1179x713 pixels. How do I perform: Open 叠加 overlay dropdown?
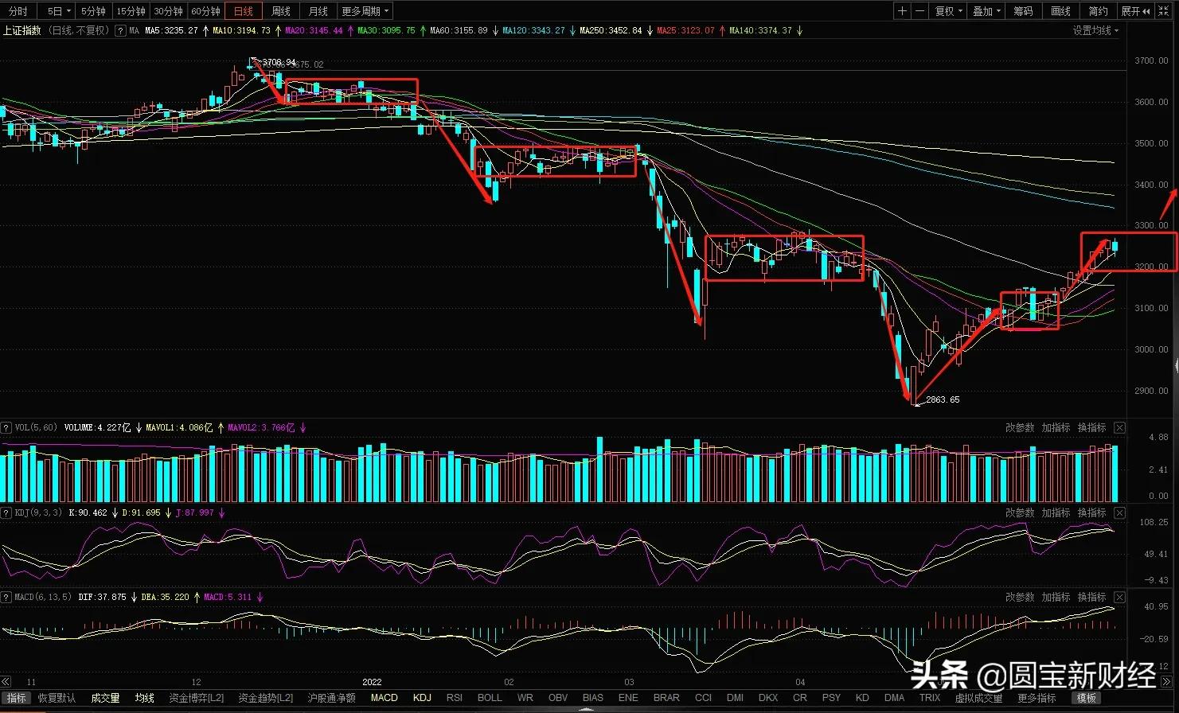[x=986, y=11]
